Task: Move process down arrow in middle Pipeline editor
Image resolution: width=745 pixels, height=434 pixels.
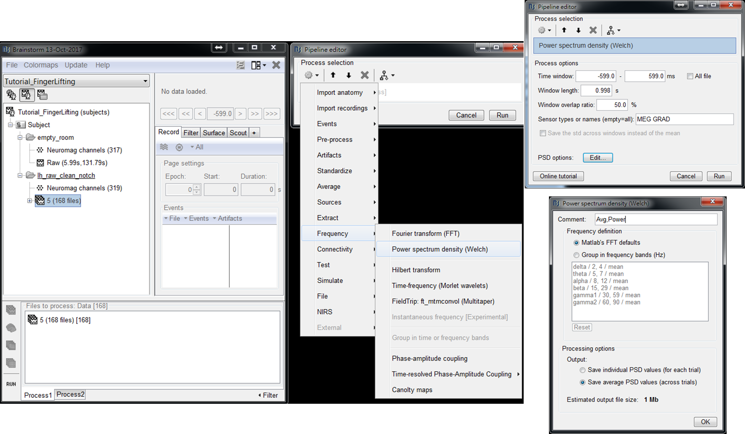Action: click(x=349, y=75)
